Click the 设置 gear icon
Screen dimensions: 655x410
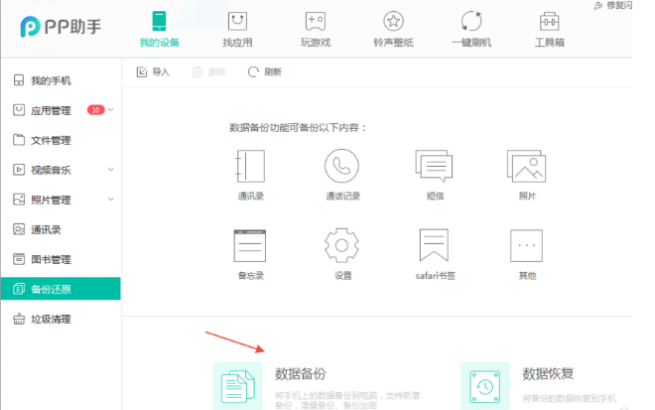(341, 245)
